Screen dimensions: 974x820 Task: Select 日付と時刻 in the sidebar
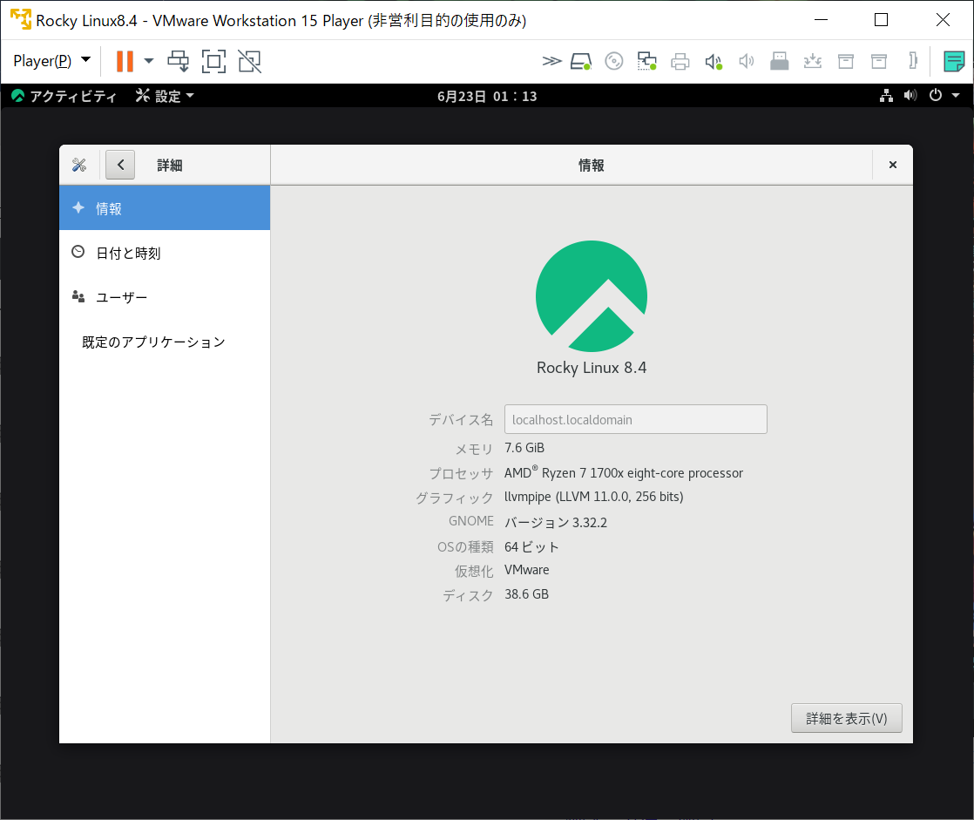coord(165,253)
